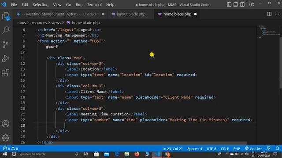Open the VS Code application logo menu

(4, 4)
